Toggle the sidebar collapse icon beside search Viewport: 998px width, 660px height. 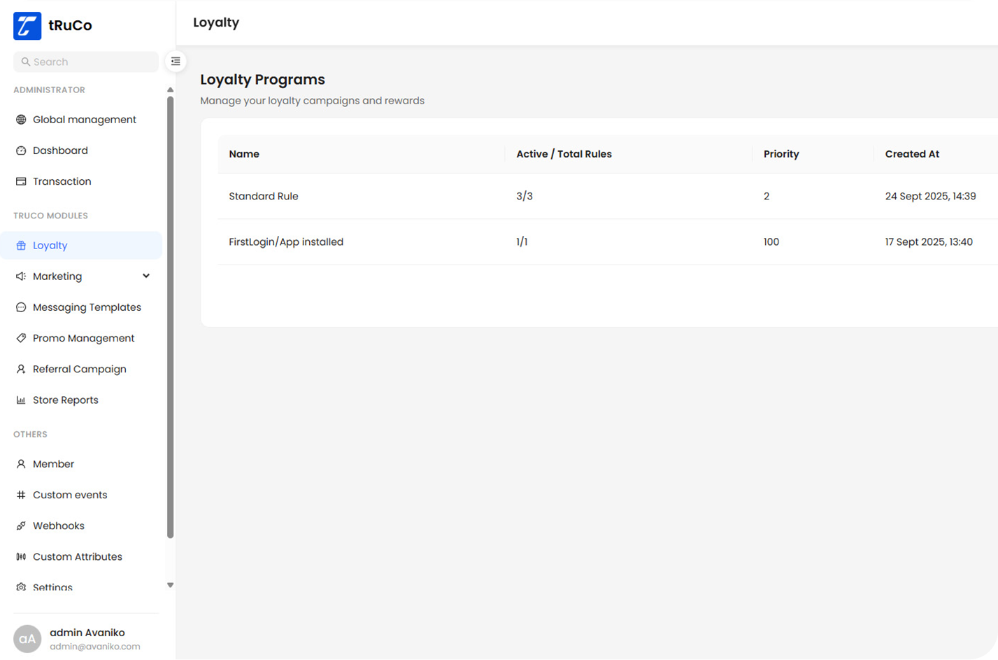coord(175,62)
